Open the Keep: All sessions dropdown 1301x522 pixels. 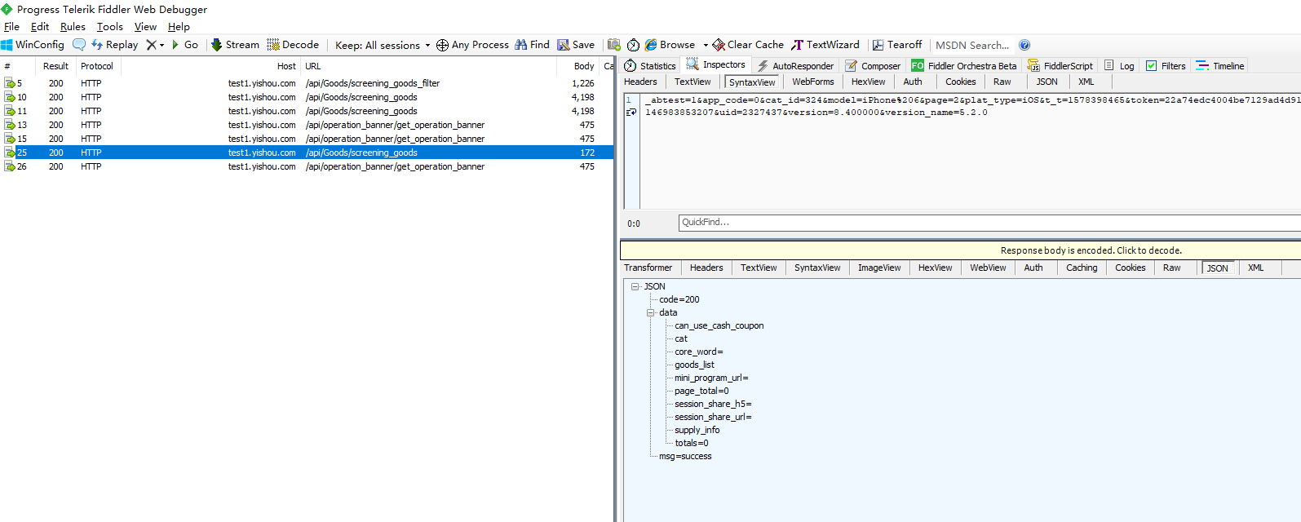click(x=383, y=45)
